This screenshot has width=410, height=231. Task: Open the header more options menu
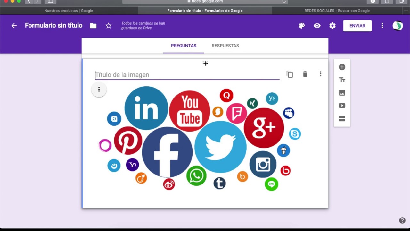click(x=382, y=26)
